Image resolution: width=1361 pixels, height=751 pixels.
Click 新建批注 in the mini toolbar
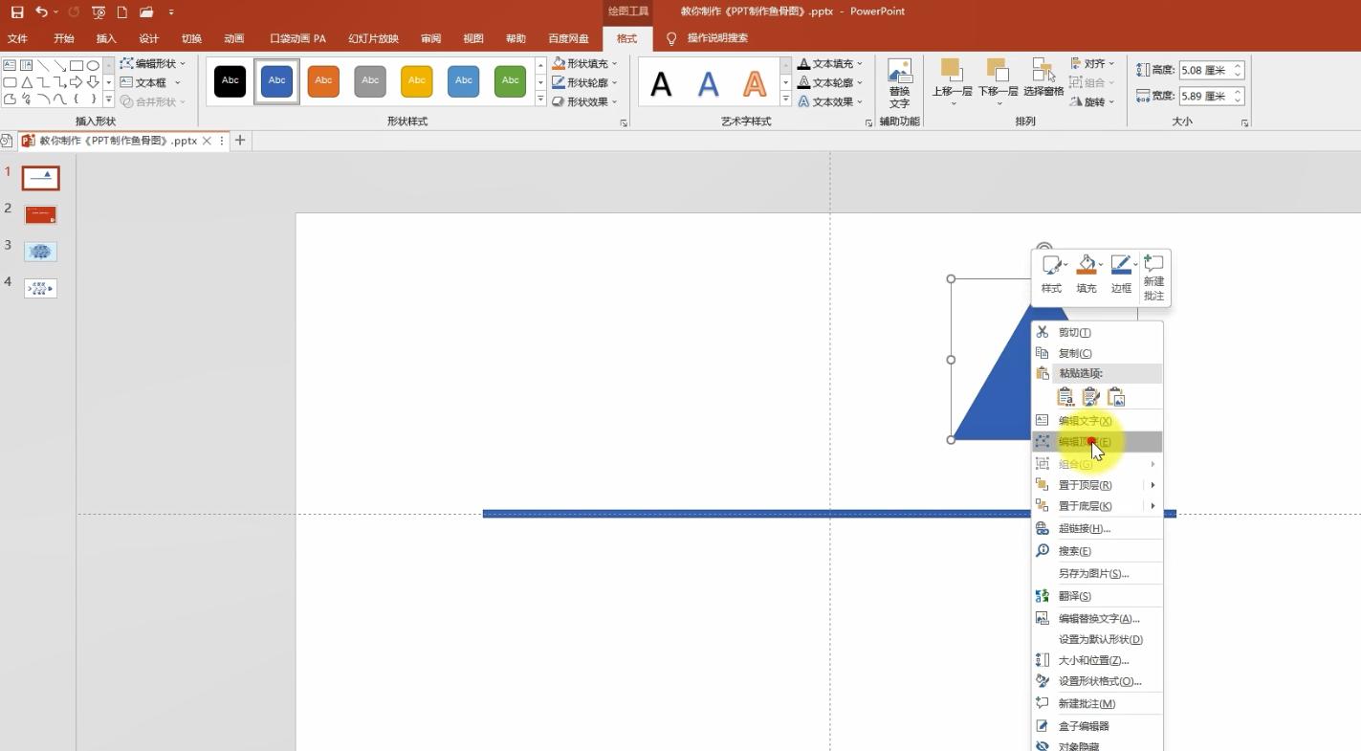(x=1154, y=277)
